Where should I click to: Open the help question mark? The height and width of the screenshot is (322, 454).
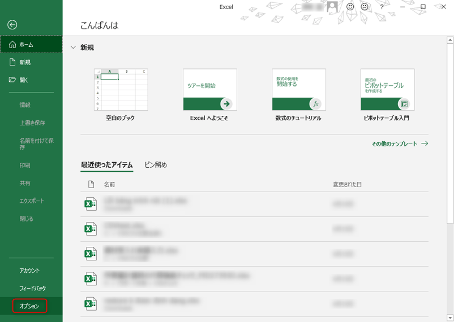click(382, 7)
